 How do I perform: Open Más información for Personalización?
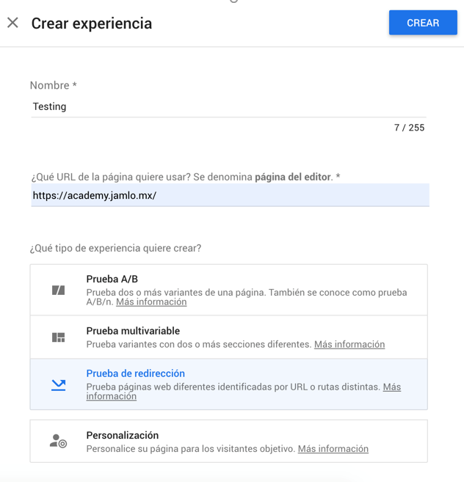click(333, 449)
